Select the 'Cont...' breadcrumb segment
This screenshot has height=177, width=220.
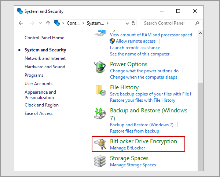point(73,23)
